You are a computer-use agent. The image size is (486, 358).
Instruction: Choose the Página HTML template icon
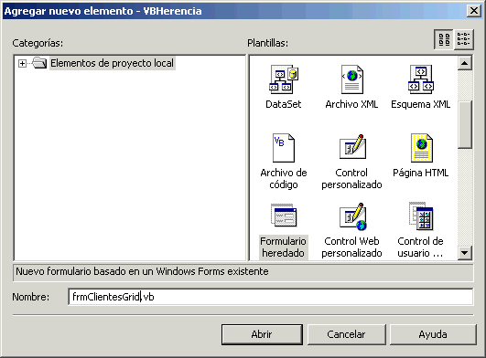[x=421, y=148]
